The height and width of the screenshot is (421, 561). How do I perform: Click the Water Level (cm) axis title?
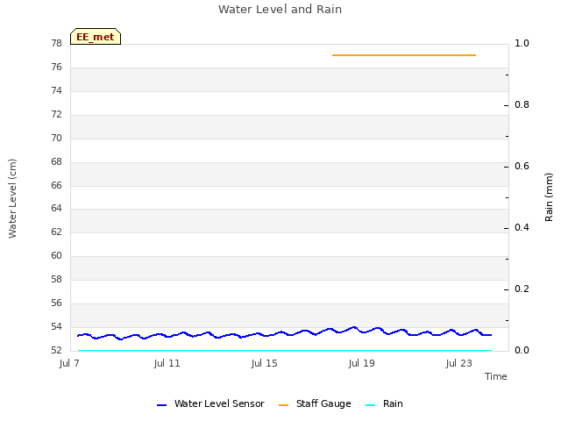[x=12, y=199]
